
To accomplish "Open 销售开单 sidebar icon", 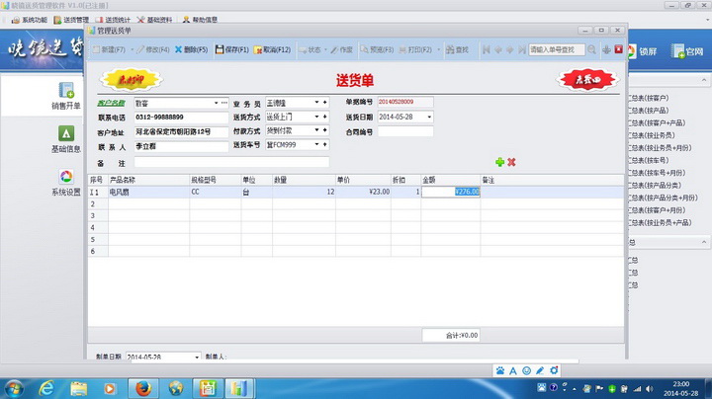I will click(66, 90).
